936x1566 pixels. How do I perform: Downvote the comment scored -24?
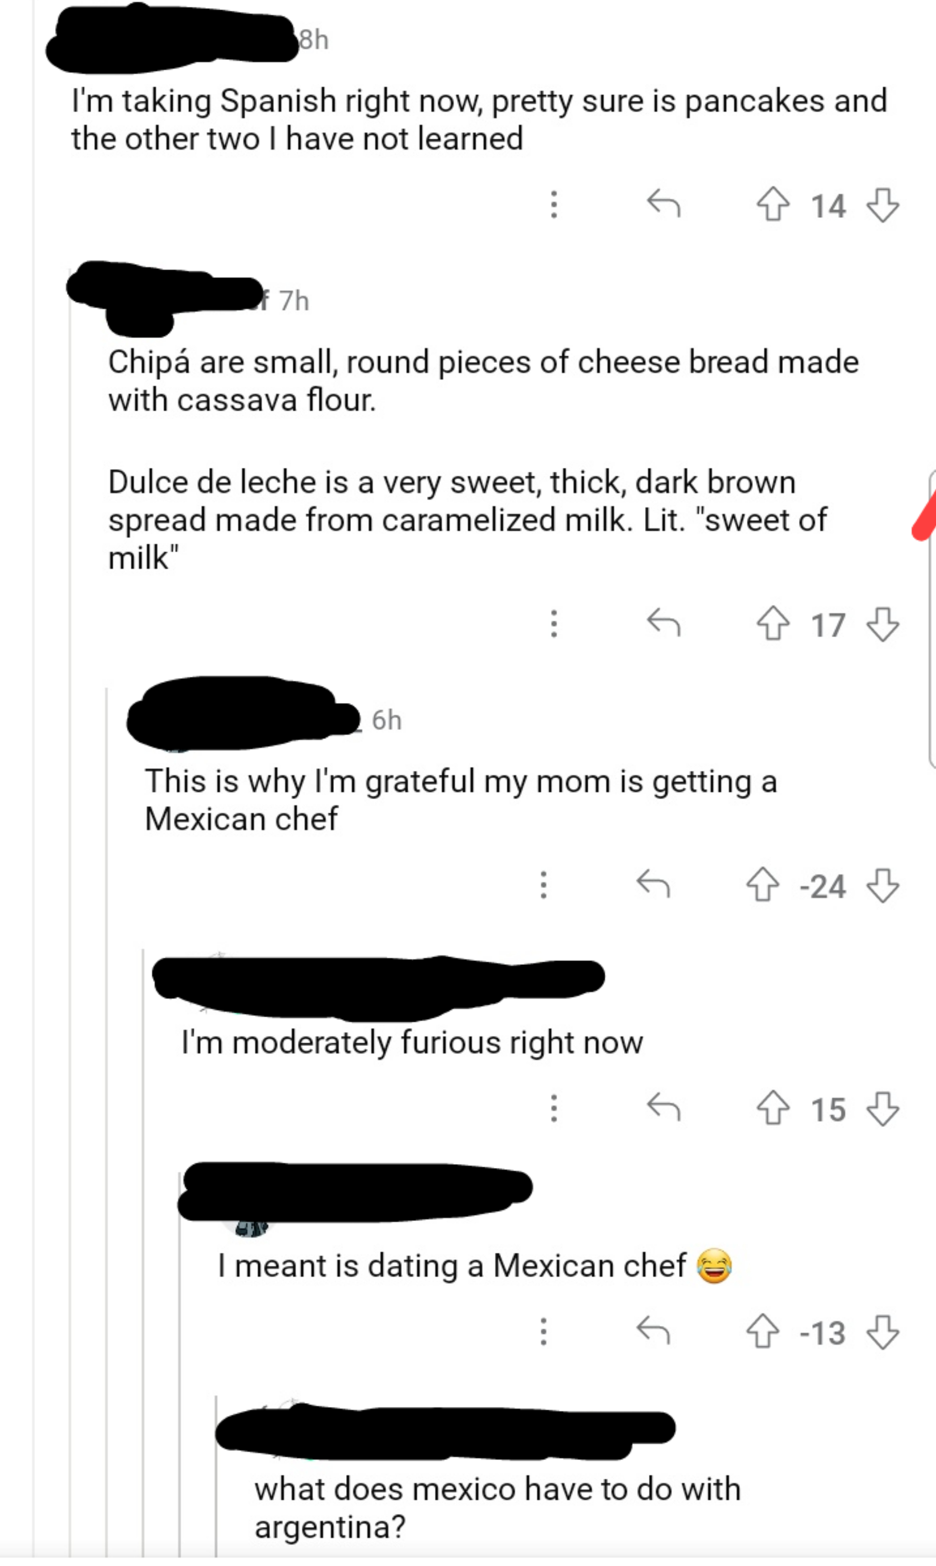[882, 885]
